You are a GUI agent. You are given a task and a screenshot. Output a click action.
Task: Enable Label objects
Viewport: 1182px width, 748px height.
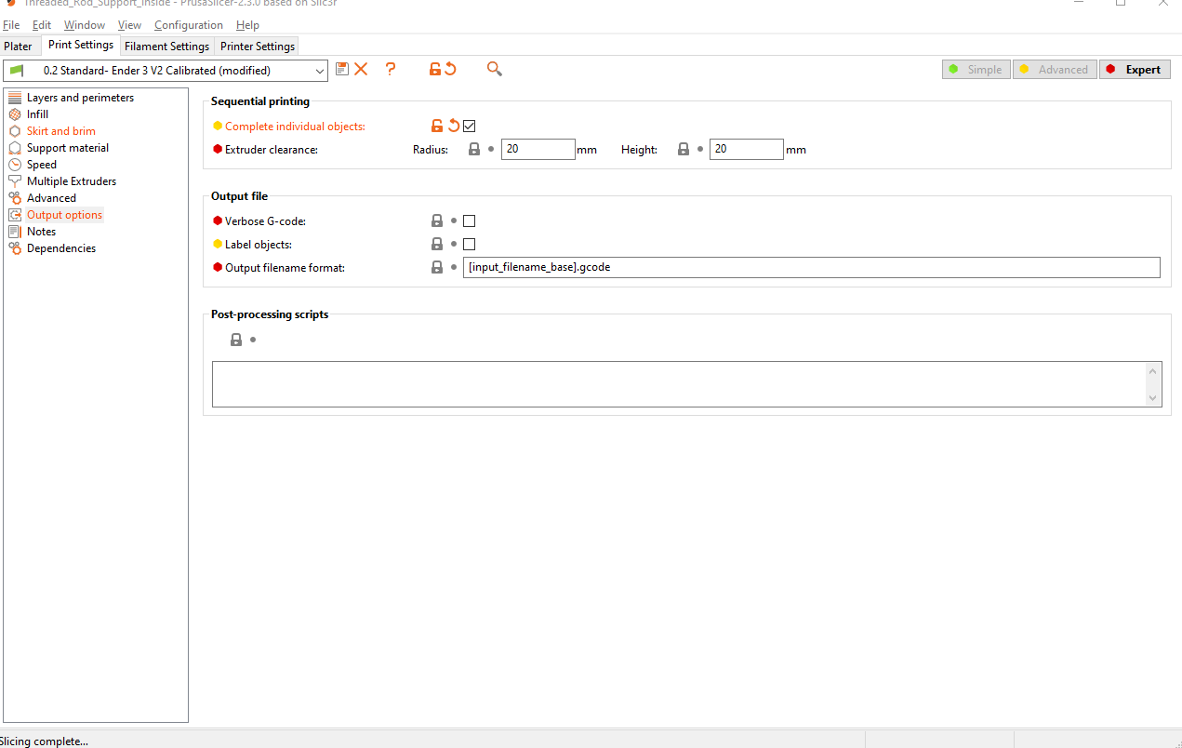469,244
